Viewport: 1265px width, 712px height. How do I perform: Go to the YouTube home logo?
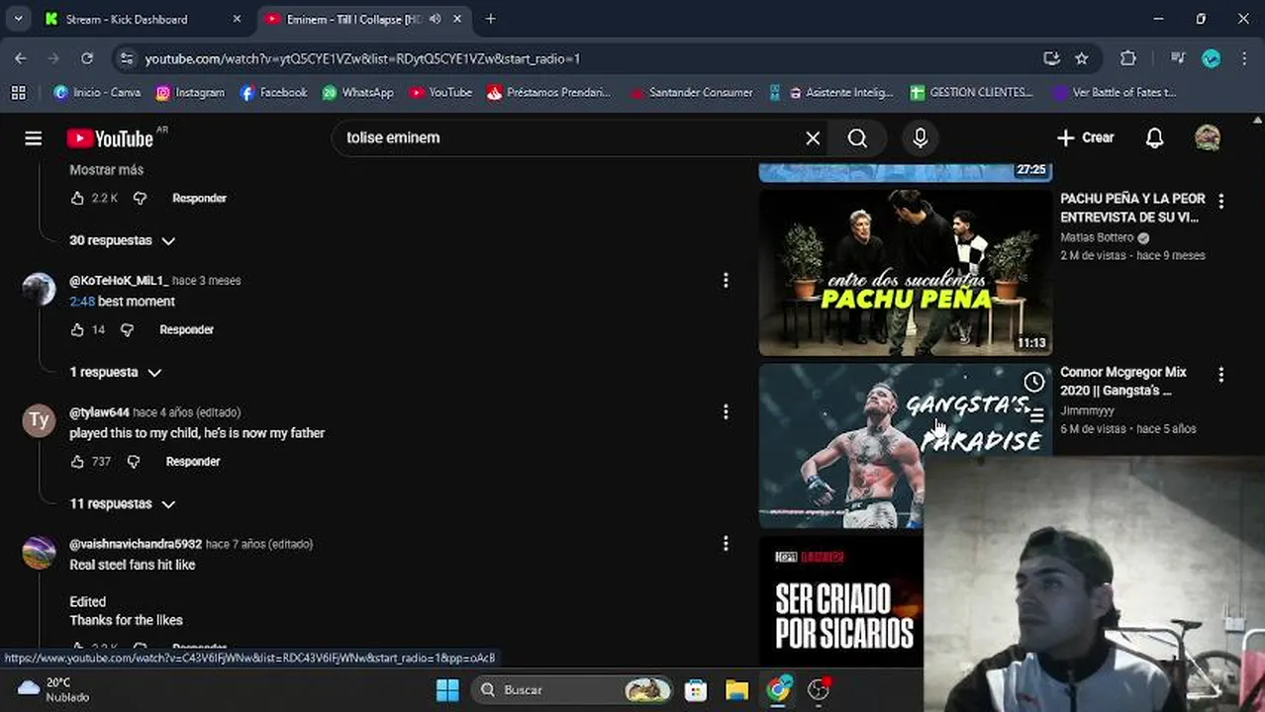110,138
